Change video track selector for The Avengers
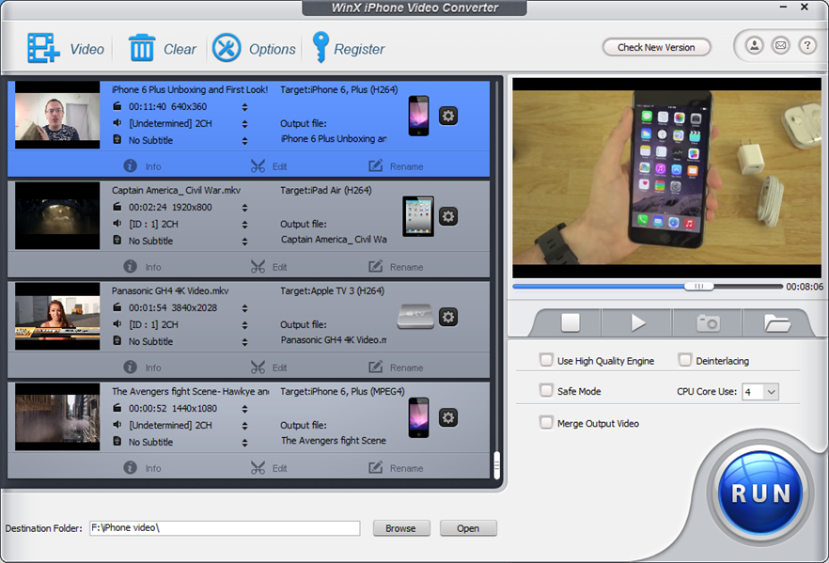The width and height of the screenshot is (829, 563). [x=244, y=409]
